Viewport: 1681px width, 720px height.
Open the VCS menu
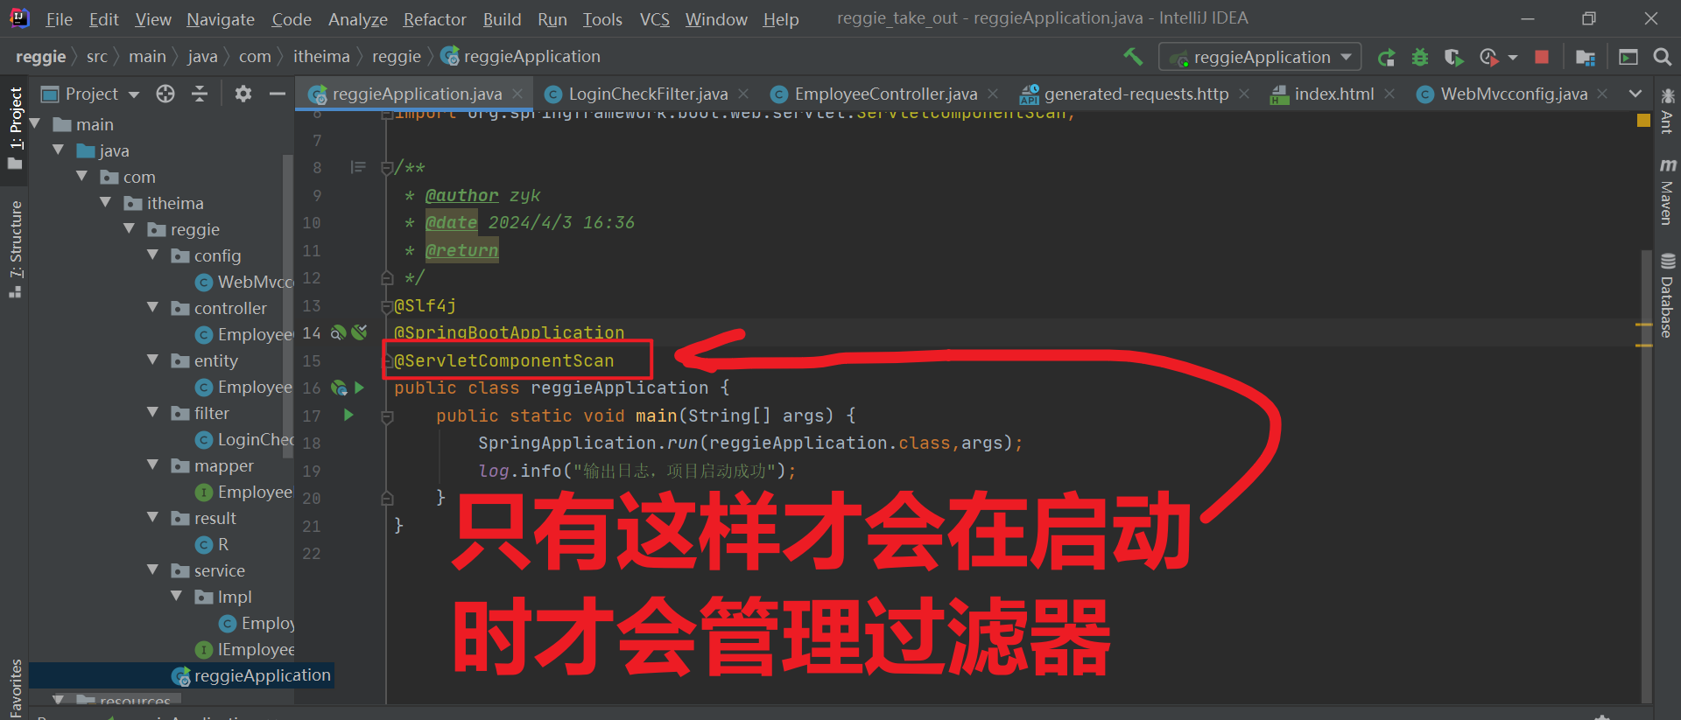(654, 19)
